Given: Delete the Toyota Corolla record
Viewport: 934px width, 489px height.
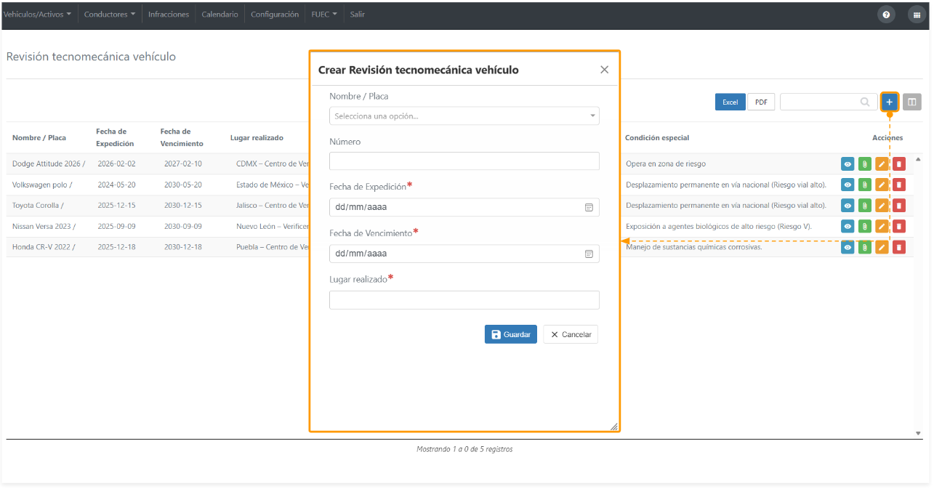Looking at the screenshot, I should pyautogui.click(x=899, y=206).
